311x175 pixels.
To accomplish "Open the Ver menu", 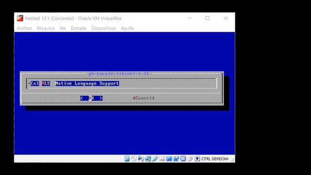I will (63, 28).
